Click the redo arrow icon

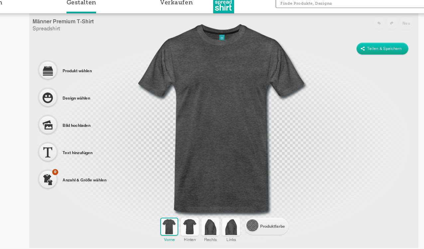[392, 23]
